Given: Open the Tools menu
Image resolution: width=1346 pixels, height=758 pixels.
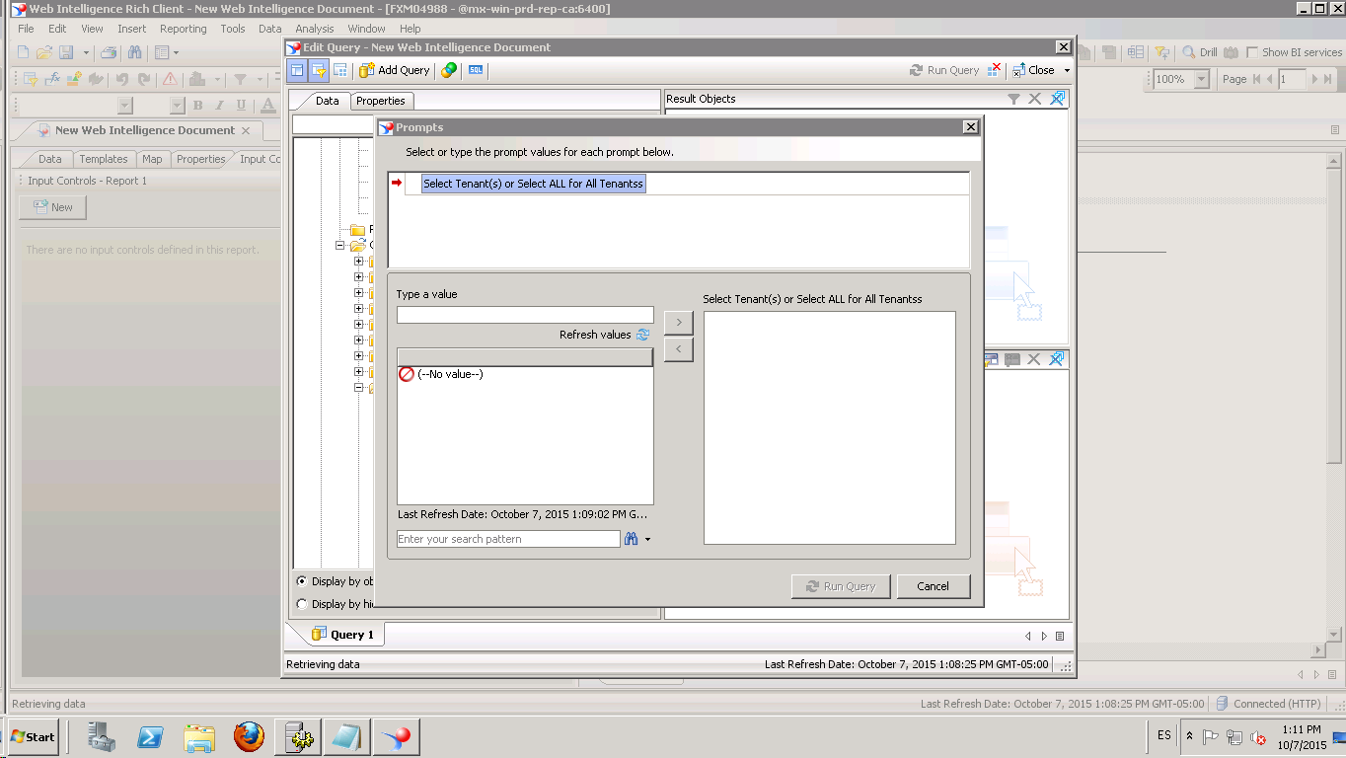Looking at the screenshot, I should click(233, 29).
